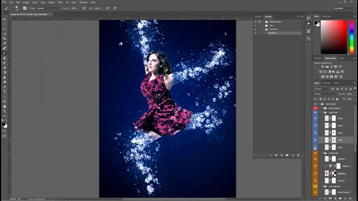The width and height of the screenshot is (358, 201).
Task: Create new group in Layers panel bottom bar
Action: coord(340,199)
